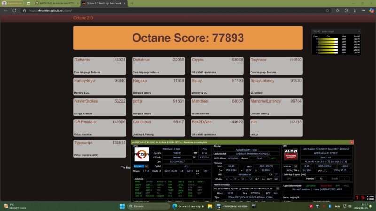Switch to HWiNFO64 taskbar button
The width and height of the screenshot is (376, 211).
pyautogui.click(x=232, y=206)
